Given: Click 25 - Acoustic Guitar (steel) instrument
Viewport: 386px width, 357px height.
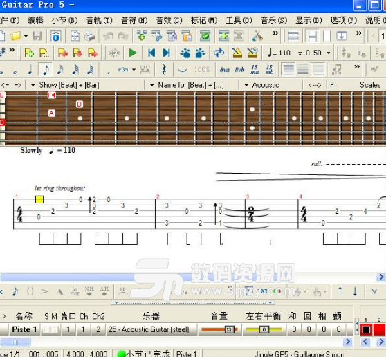Looking at the screenshot, I should click(x=149, y=329).
